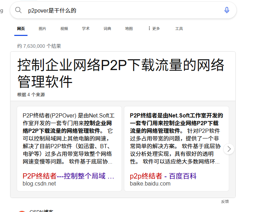Click the three-dot icon beside 更多

pos(149,29)
